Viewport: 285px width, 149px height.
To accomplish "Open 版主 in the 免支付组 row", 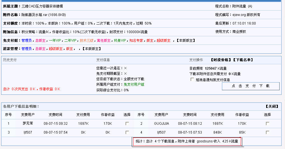I will tap(150, 40).
